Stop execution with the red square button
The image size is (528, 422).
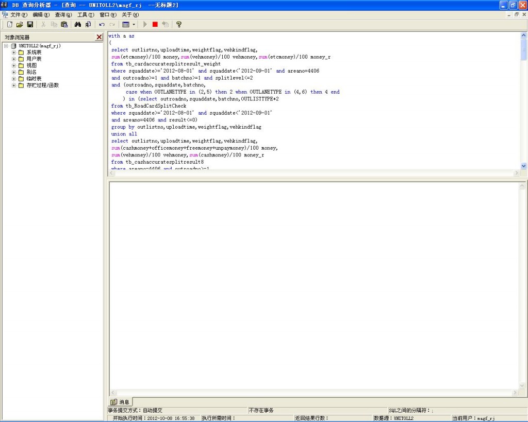tap(155, 24)
